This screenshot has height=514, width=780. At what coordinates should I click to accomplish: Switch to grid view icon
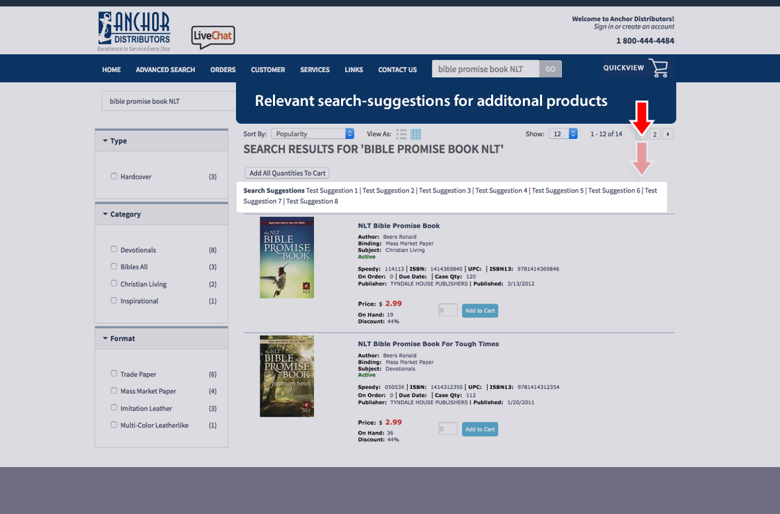[x=416, y=134]
